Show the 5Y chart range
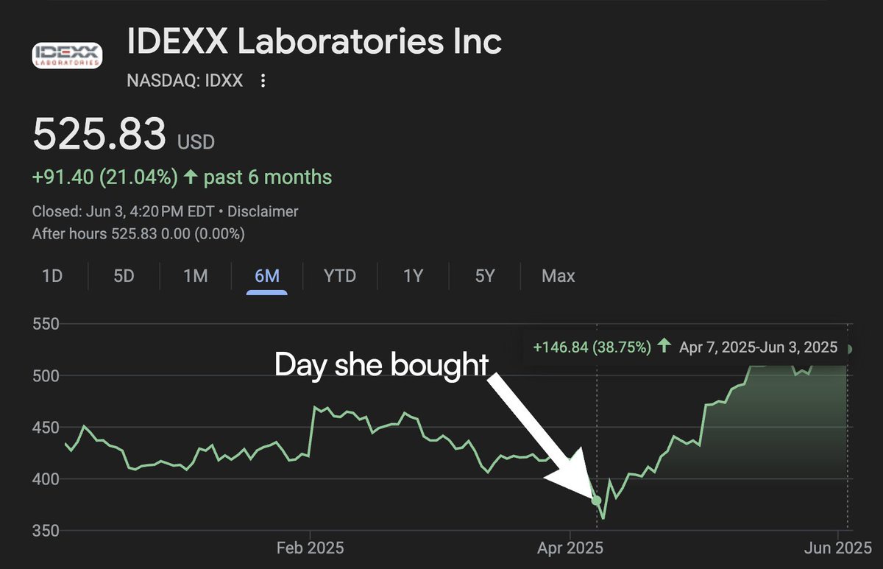 point(485,276)
